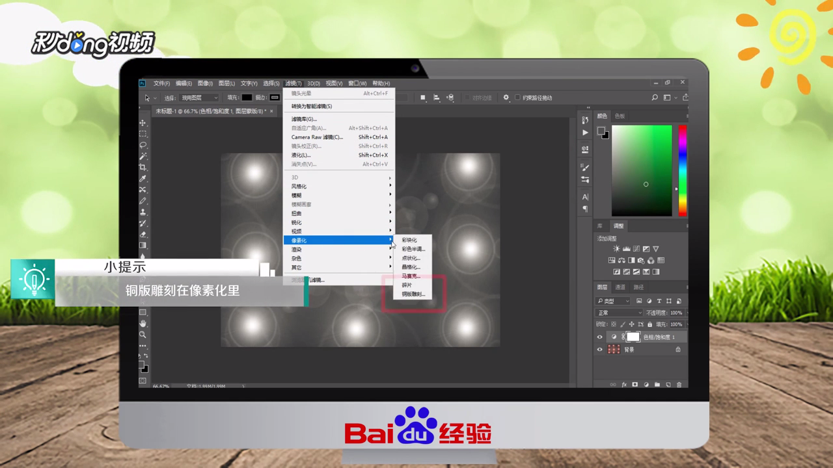The image size is (833, 468).
Task: Open the 类型 layer filter dropdown
Action: (614, 301)
